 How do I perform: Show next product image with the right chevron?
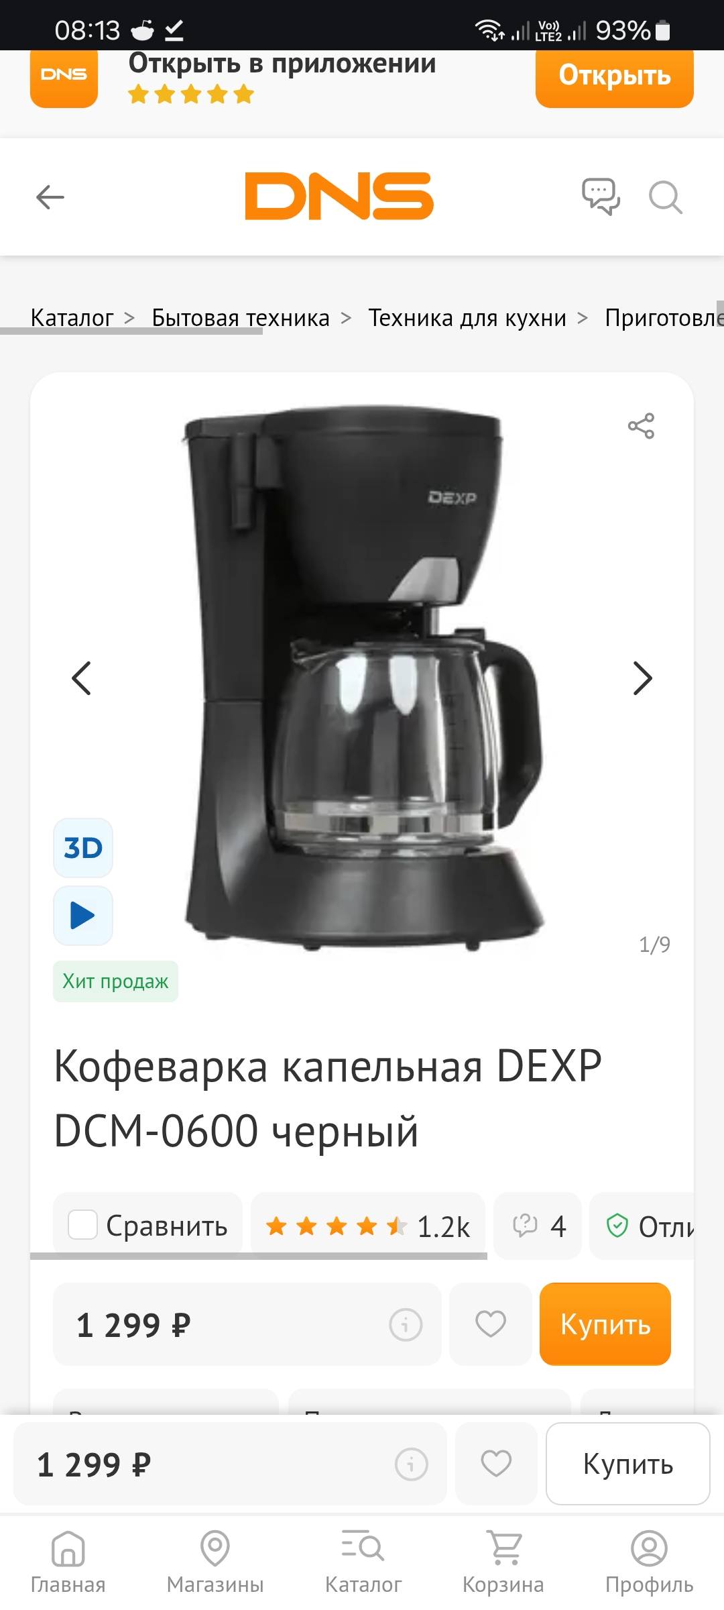click(x=642, y=678)
